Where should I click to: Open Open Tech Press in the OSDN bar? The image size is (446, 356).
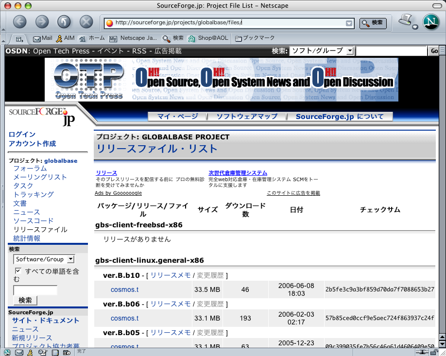61,51
